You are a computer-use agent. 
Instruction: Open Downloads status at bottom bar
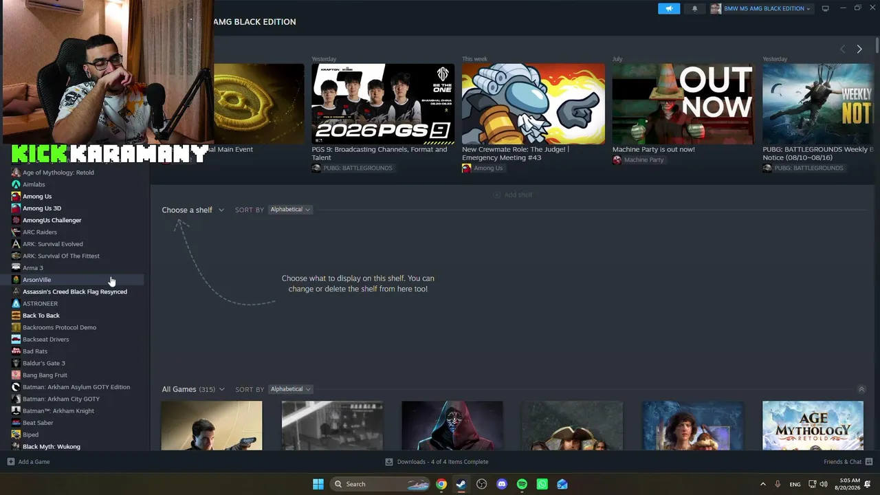click(437, 462)
